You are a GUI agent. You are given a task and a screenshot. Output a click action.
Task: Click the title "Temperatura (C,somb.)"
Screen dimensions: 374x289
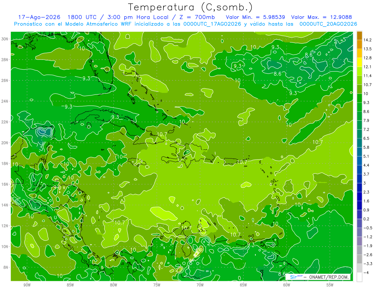(190, 7)
